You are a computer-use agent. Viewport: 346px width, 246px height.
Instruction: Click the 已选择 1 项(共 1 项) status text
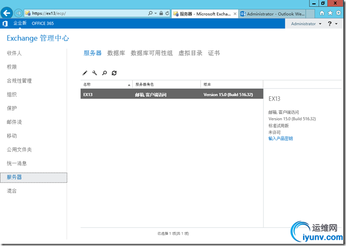point(173,234)
